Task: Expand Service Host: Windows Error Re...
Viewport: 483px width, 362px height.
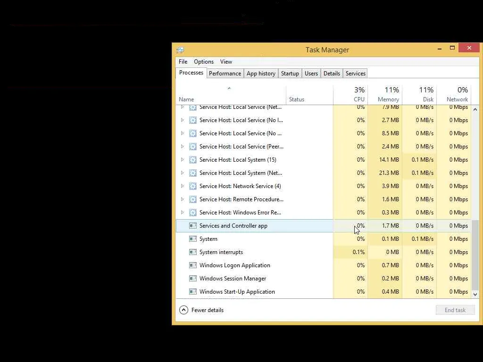Action: pyautogui.click(x=183, y=213)
